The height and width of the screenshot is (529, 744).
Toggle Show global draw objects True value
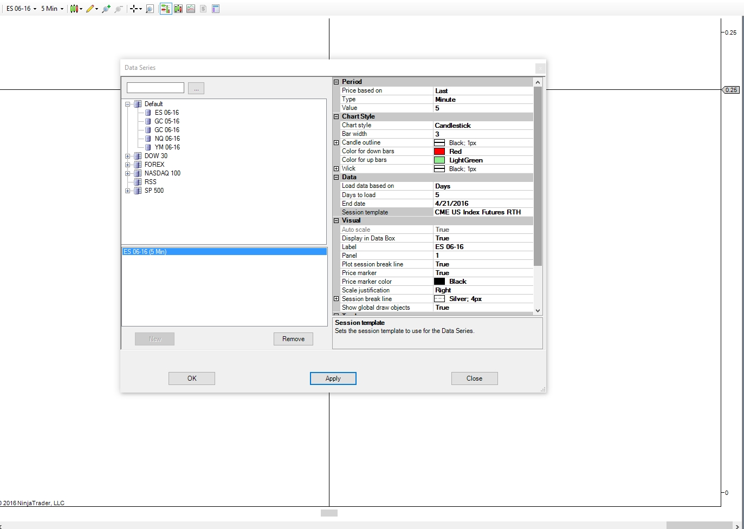point(483,308)
